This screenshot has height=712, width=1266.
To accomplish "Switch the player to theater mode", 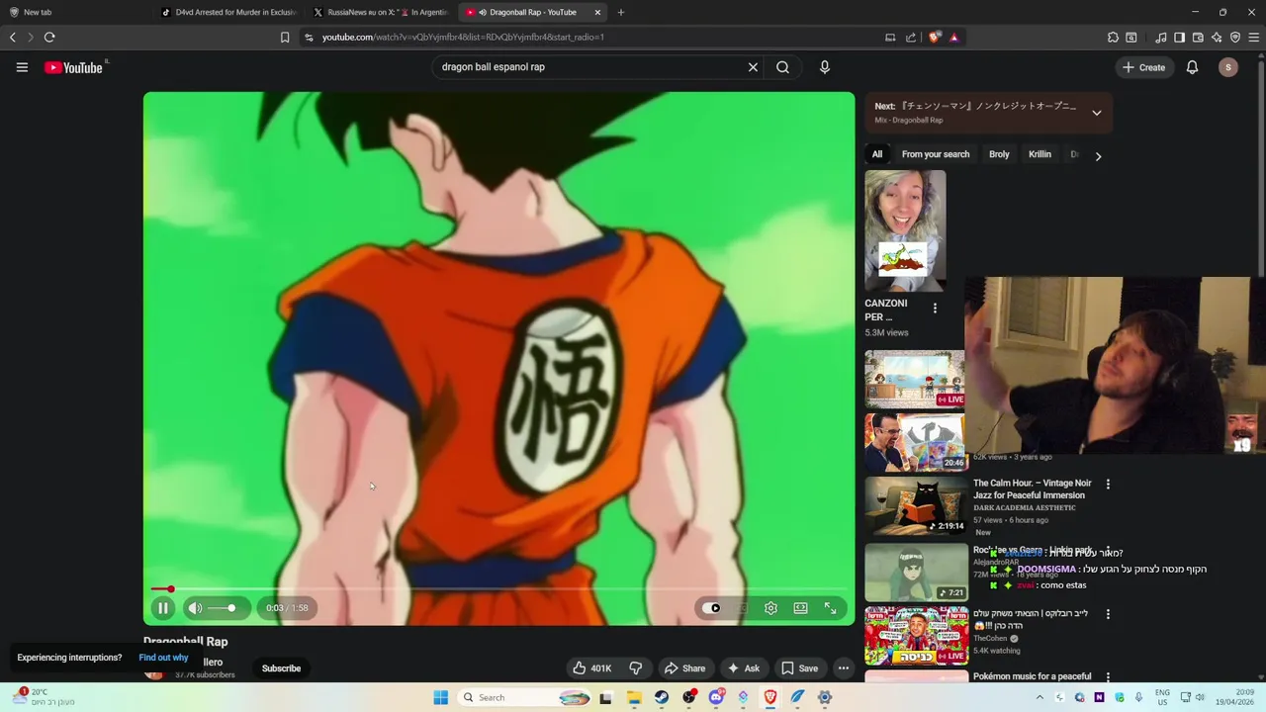I will pos(800,608).
